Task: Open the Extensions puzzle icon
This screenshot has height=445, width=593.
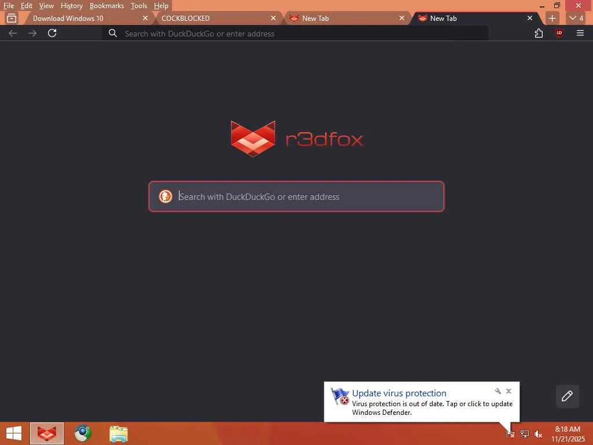Action: pyautogui.click(x=539, y=33)
